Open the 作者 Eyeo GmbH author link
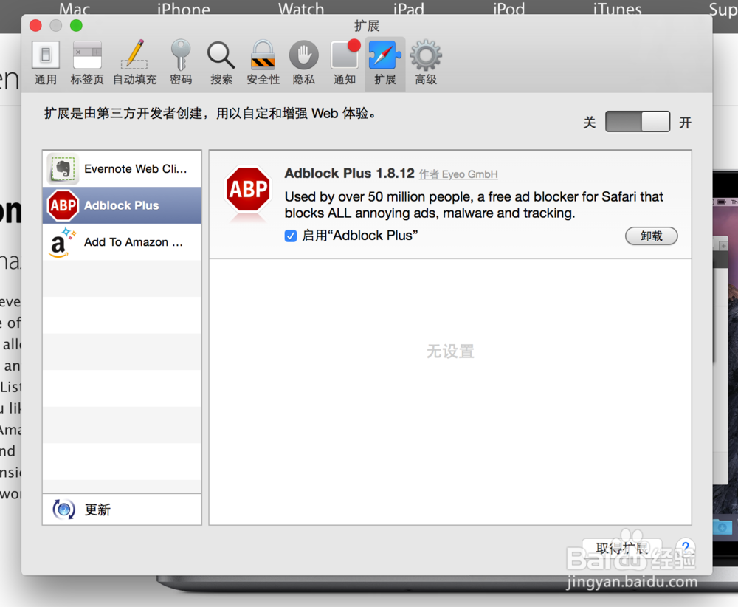The image size is (738, 607). pyautogui.click(x=458, y=174)
